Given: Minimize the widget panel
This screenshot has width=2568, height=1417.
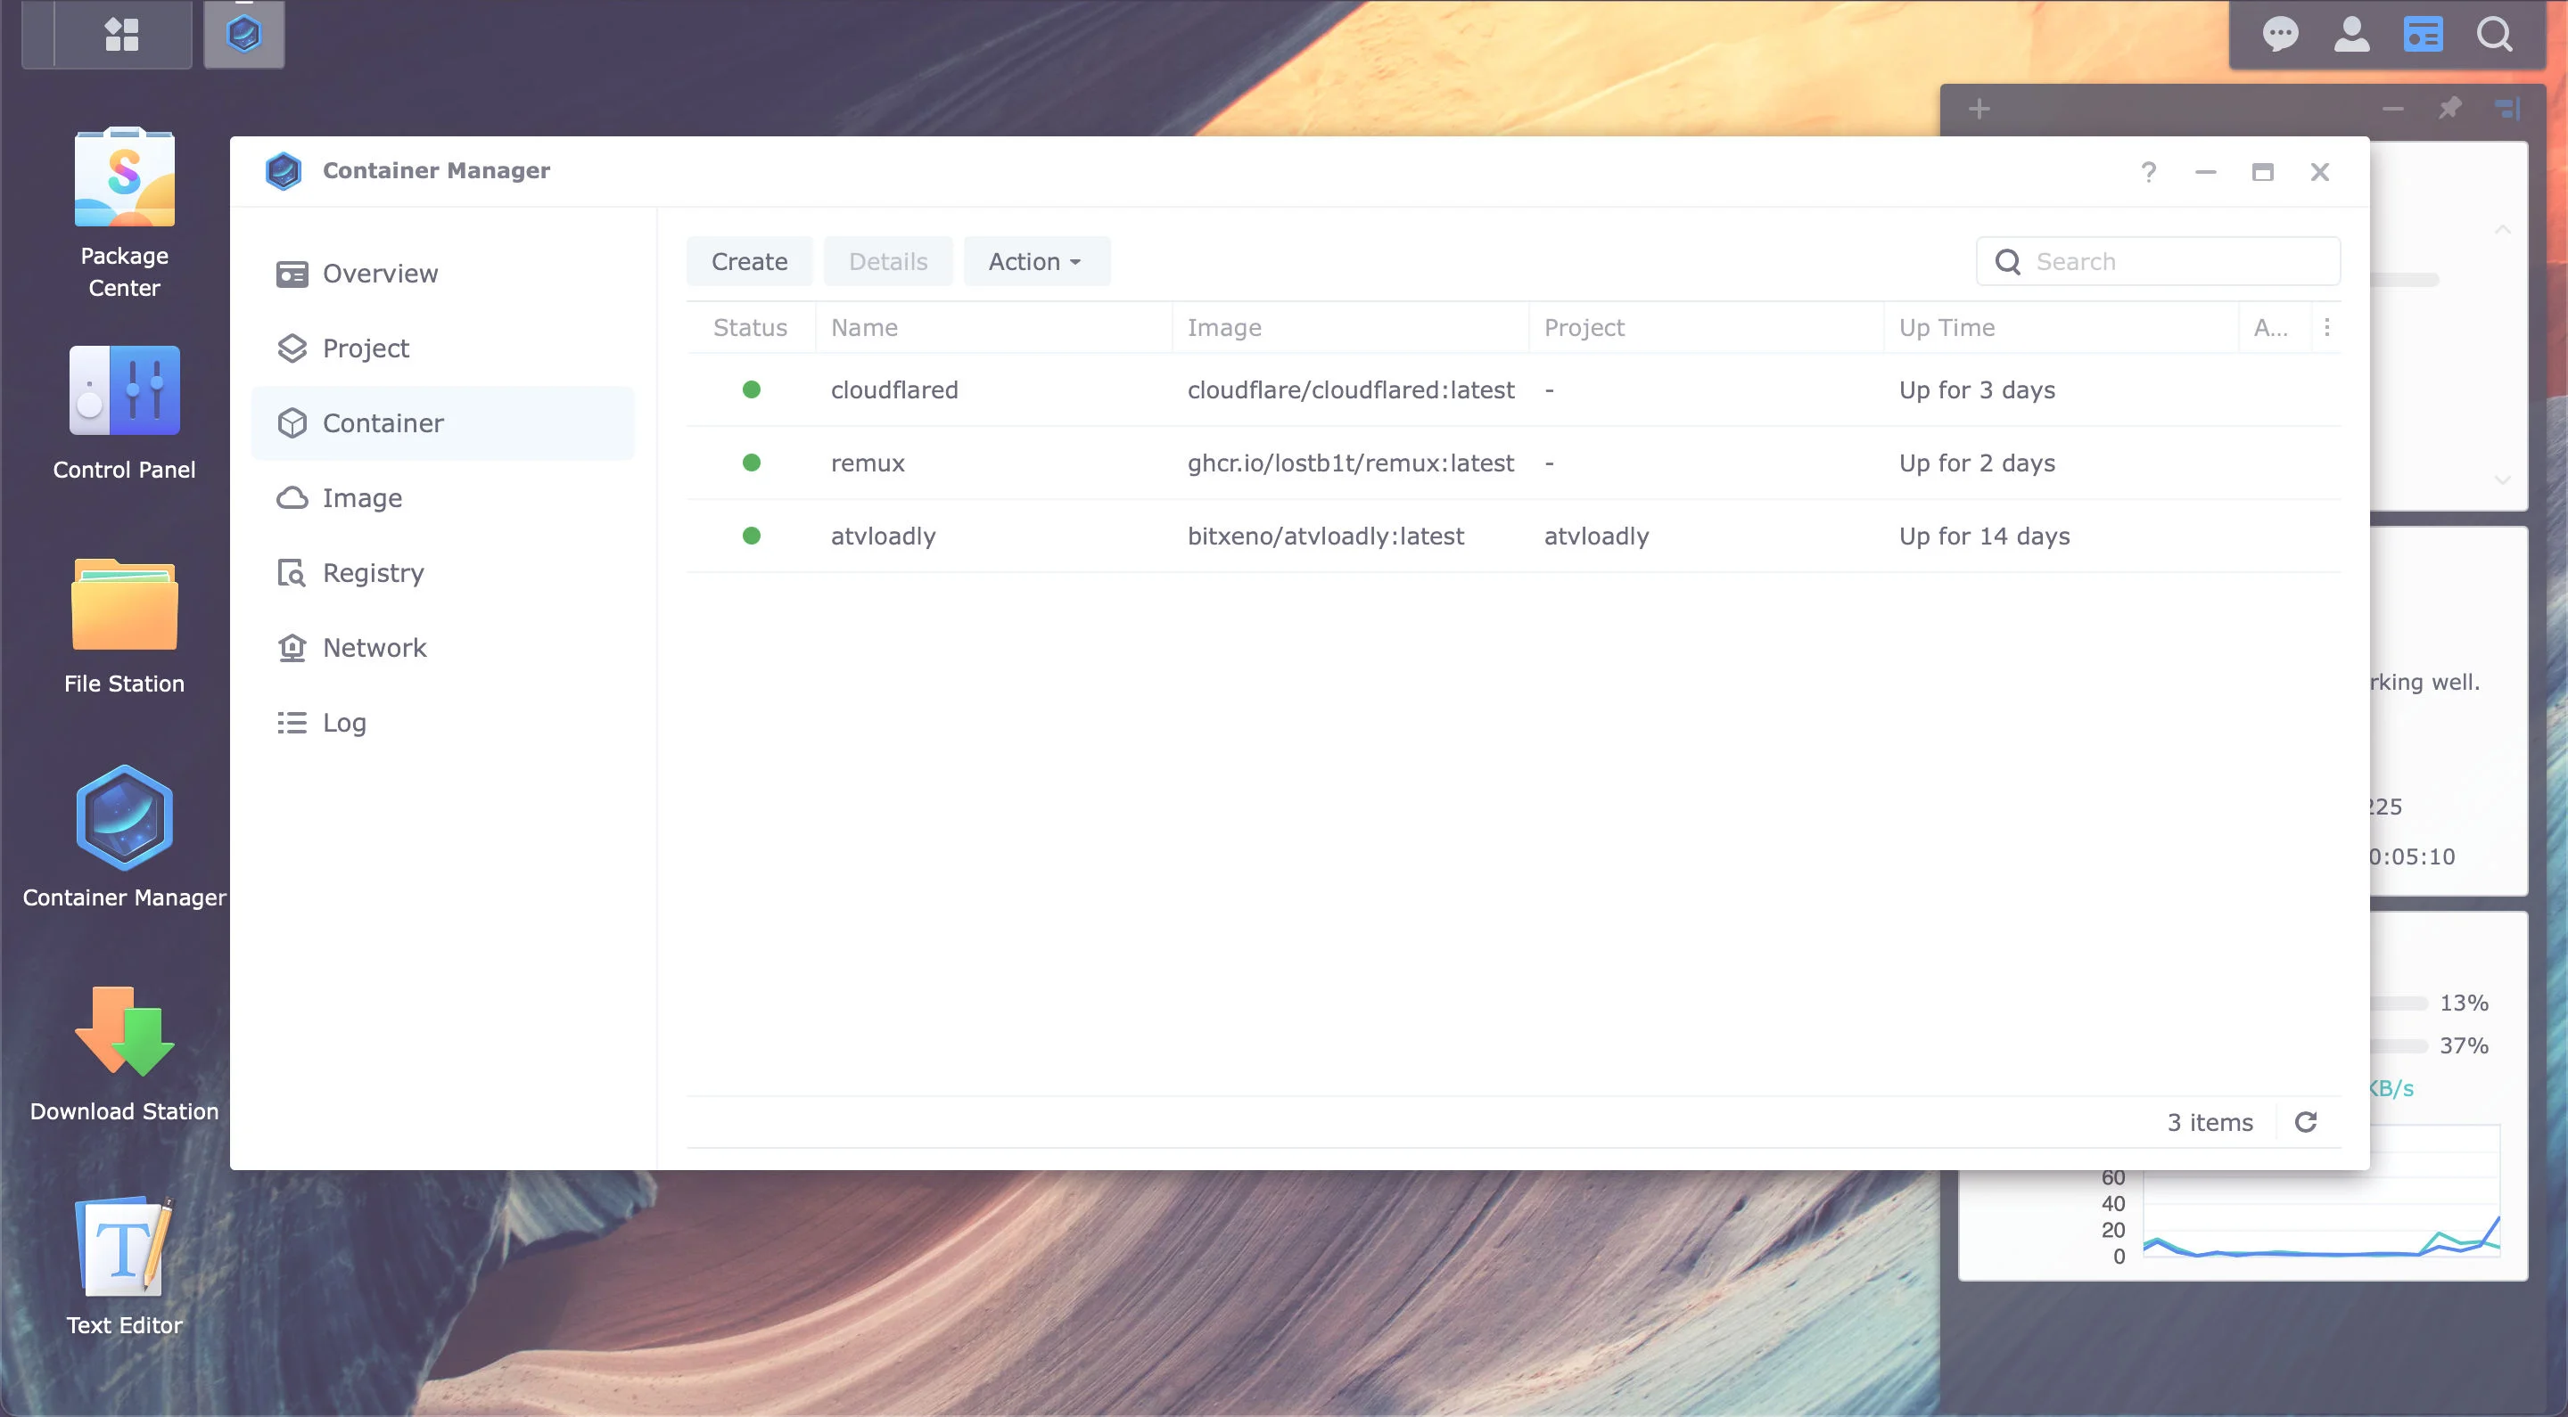Looking at the screenshot, I should pos(2392,109).
